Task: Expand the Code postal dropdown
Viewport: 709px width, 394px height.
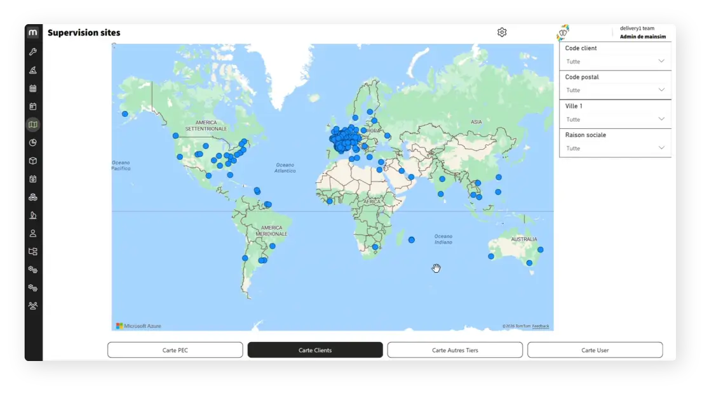Action: 615,90
